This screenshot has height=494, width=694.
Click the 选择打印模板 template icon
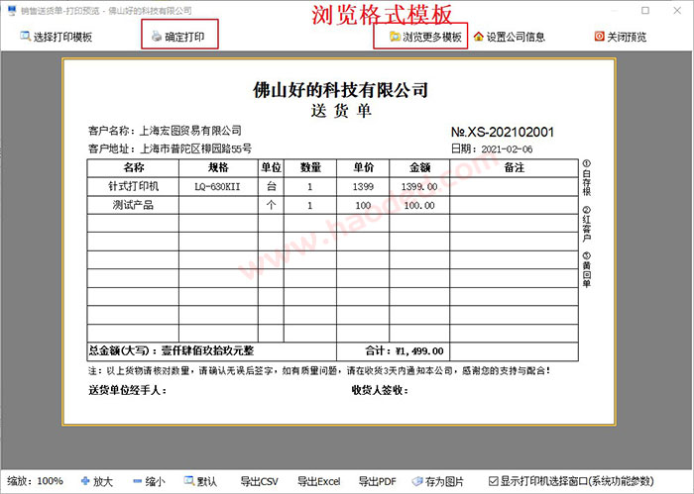click(x=25, y=37)
